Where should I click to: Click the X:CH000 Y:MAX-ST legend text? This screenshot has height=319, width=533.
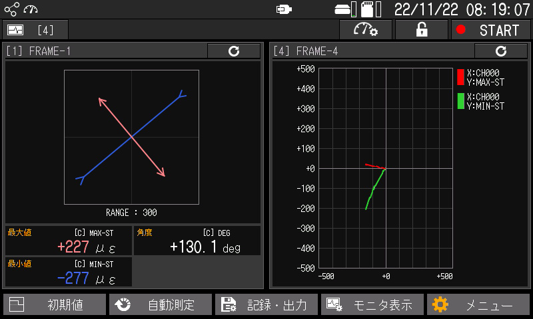(x=486, y=77)
